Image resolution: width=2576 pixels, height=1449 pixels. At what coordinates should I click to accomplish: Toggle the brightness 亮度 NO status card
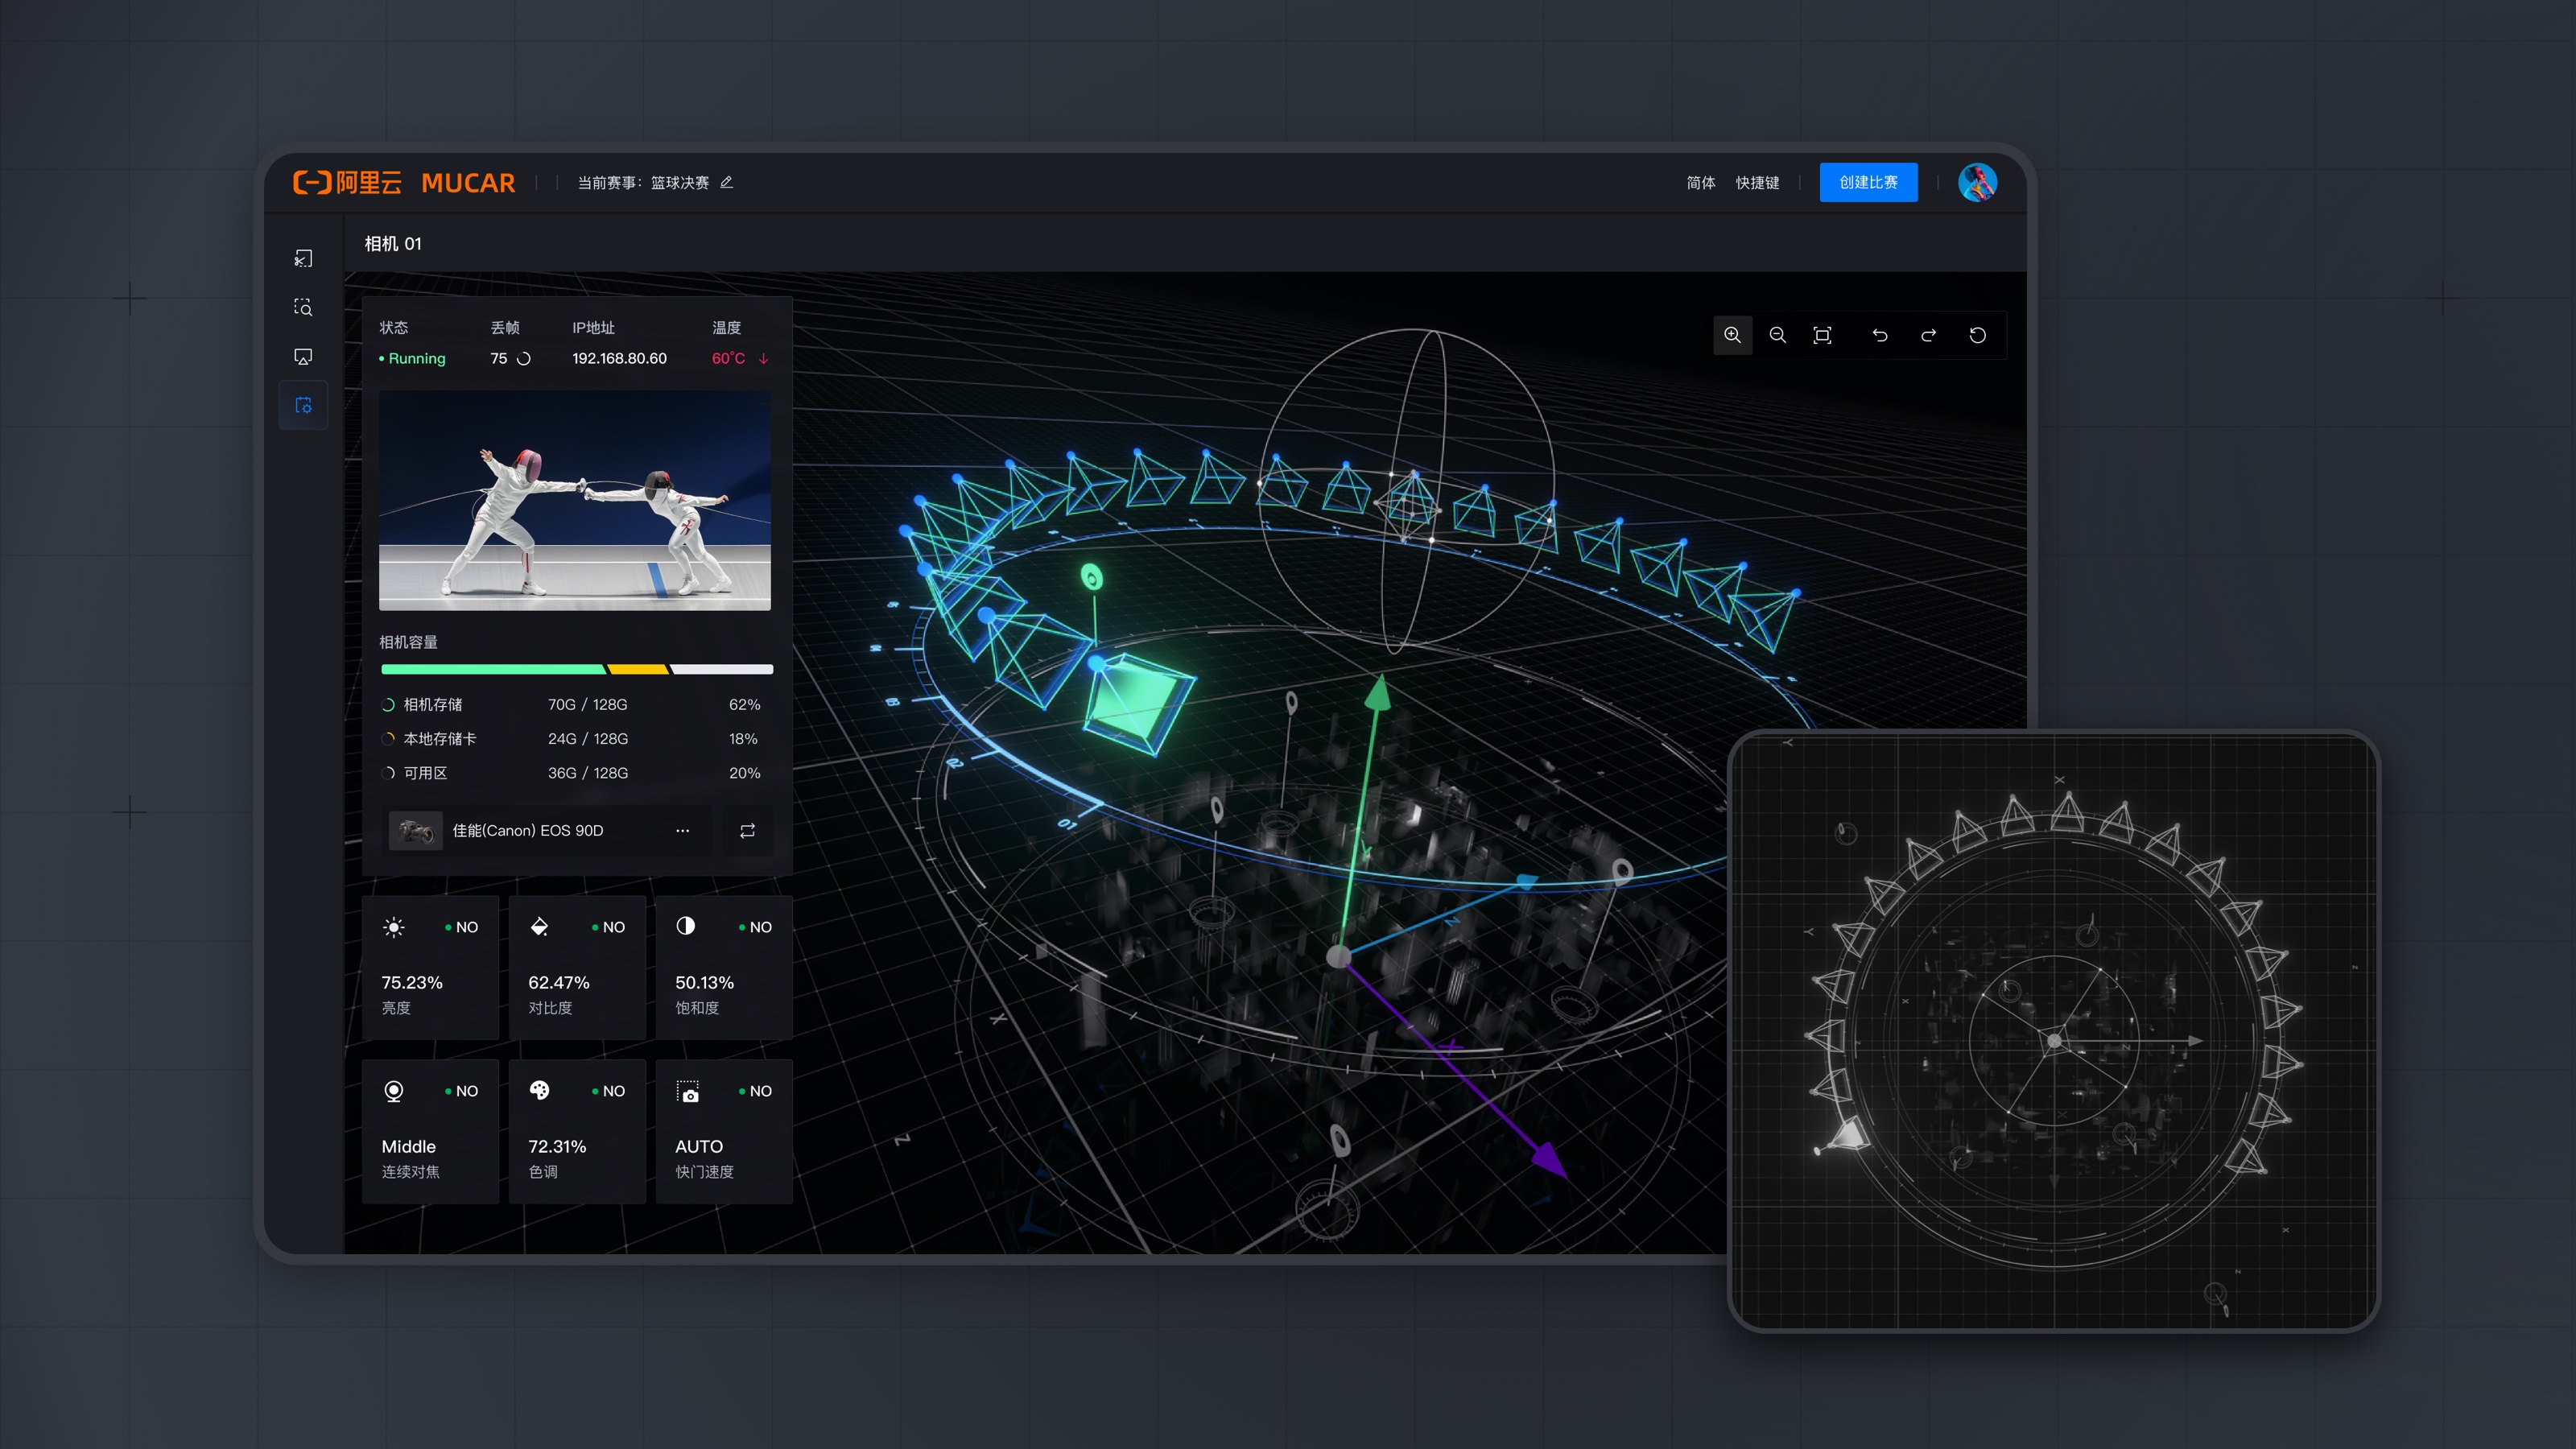(x=430, y=966)
